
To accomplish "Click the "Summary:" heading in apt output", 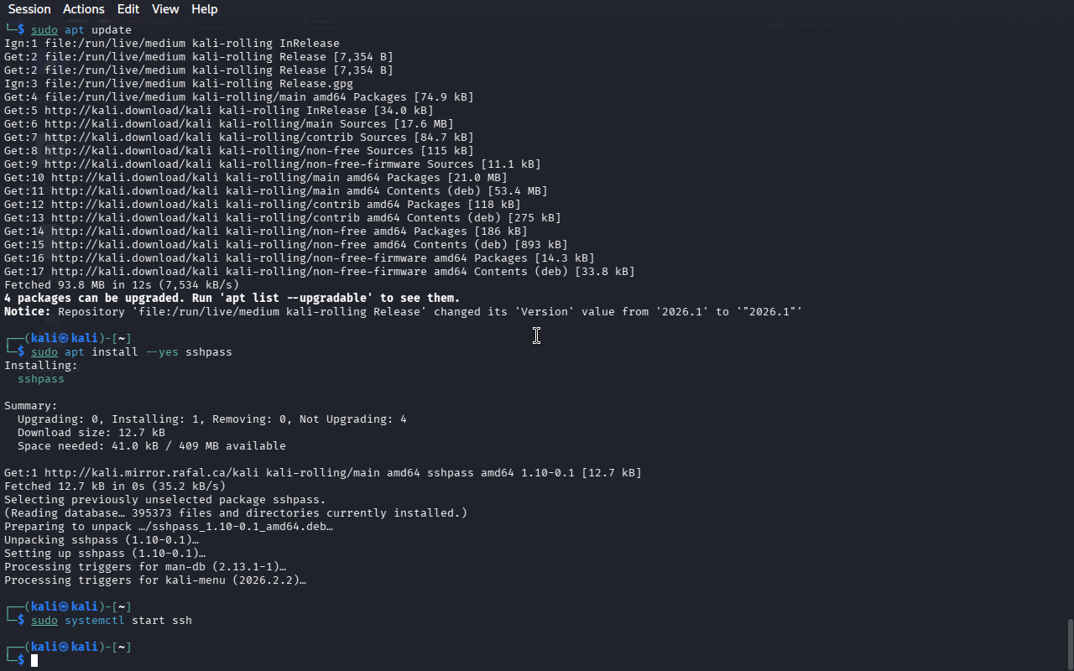I will coord(31,406).
